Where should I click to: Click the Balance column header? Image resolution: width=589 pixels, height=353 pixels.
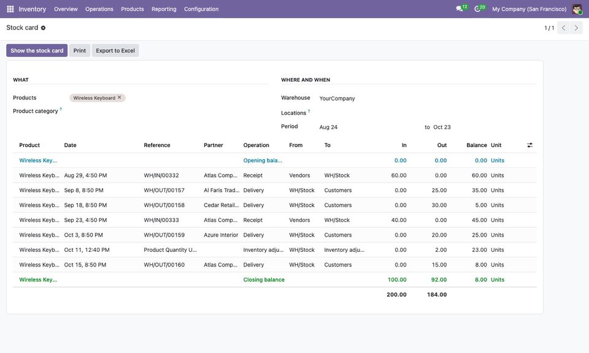(x=476, y=145)
